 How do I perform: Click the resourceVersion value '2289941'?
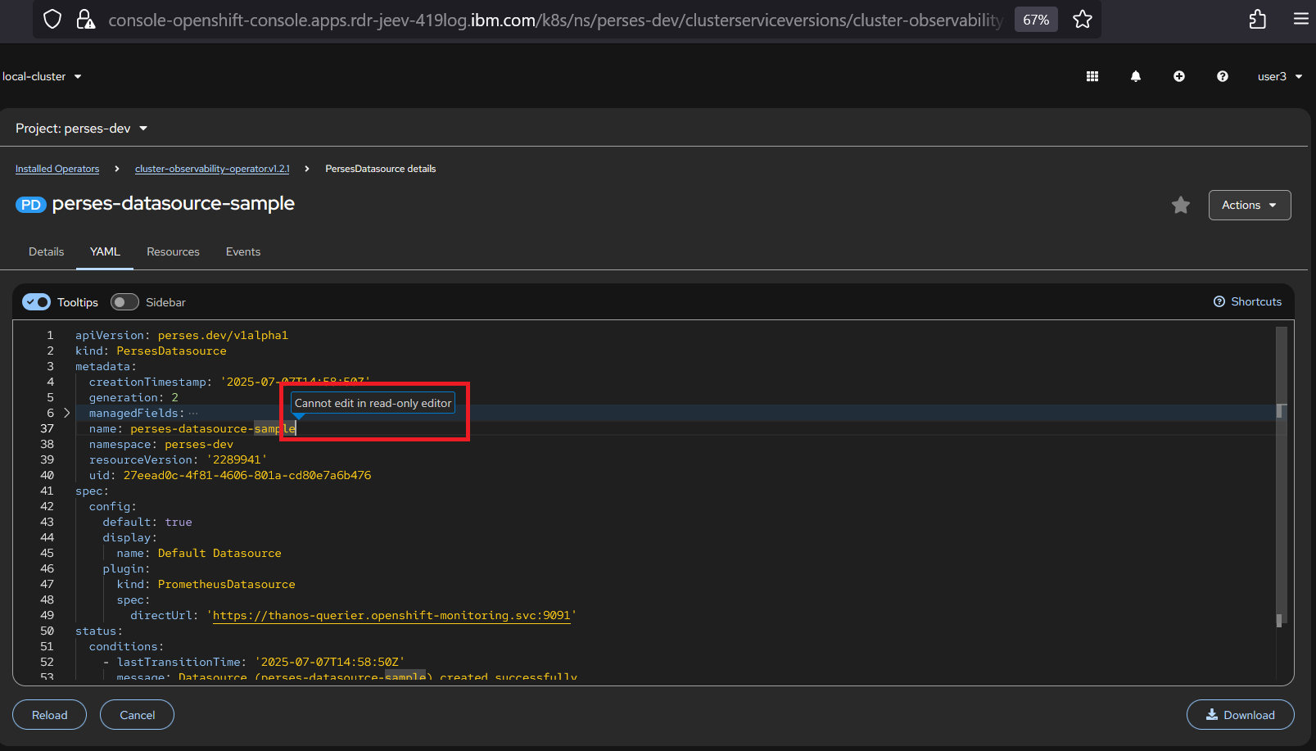237,459
